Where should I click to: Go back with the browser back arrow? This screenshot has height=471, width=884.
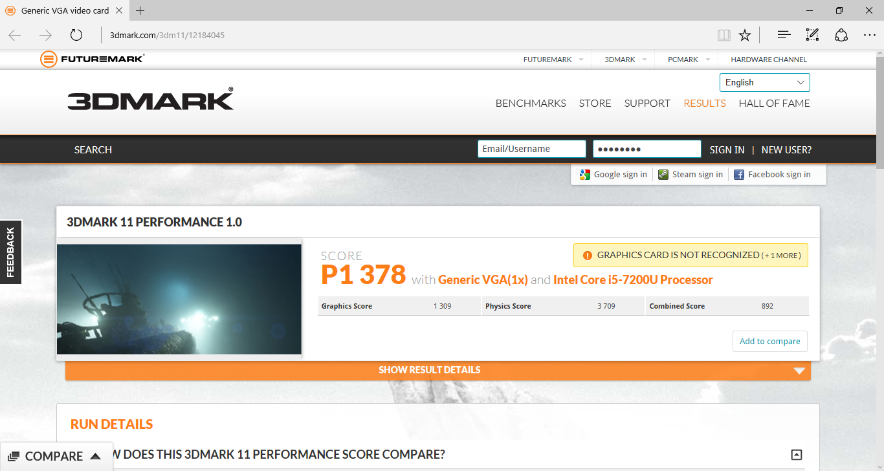(15, 35)
